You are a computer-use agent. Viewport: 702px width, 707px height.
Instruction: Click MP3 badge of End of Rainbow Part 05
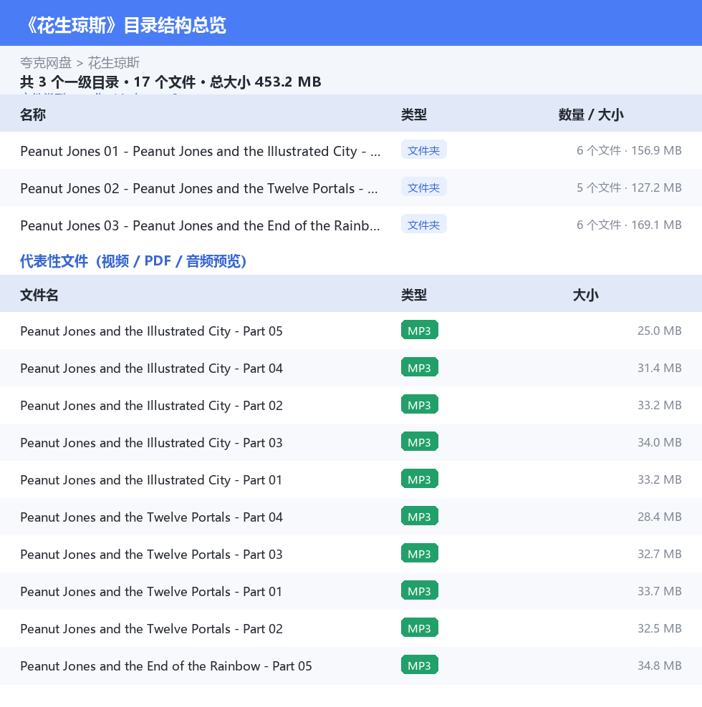pyautogui.click(x=419, y=665)
